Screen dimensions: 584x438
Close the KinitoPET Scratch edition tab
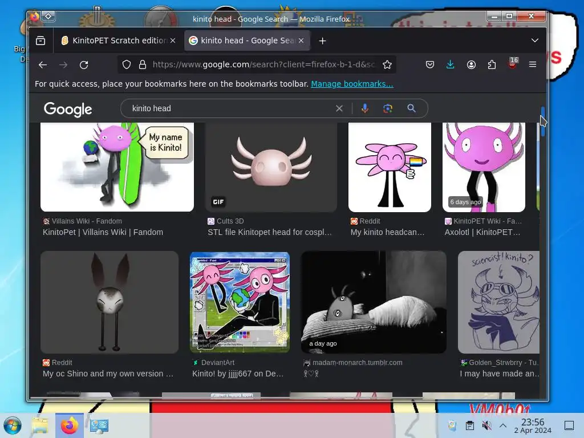coord(173,40)
